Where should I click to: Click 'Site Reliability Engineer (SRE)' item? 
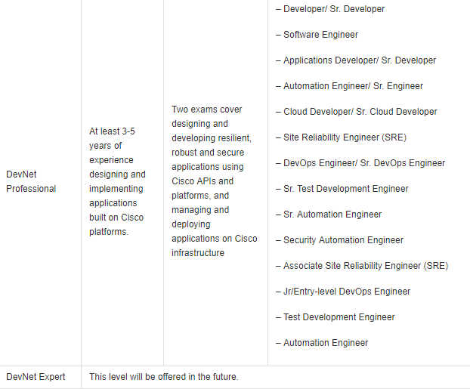tap(341, 137)
